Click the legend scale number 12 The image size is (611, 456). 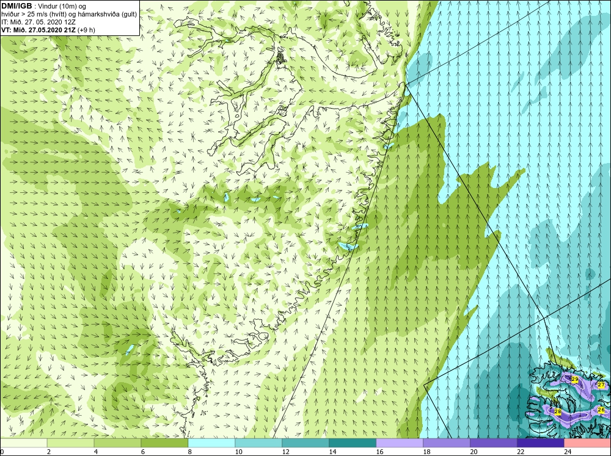(x=285, y=452)
